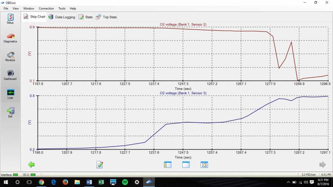Open the Dashboard gauge view
Viewport: 333px width, 187px height.
[10, 75]
